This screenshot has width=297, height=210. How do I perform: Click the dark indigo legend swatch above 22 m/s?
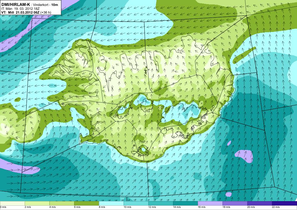(285, 203)
